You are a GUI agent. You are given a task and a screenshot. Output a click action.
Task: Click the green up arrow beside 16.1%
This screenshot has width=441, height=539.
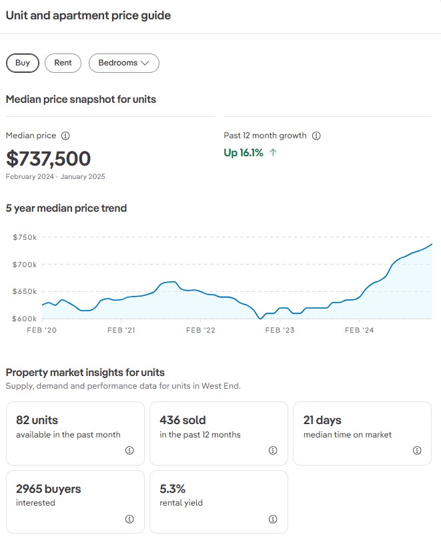[x=273, y=153]
